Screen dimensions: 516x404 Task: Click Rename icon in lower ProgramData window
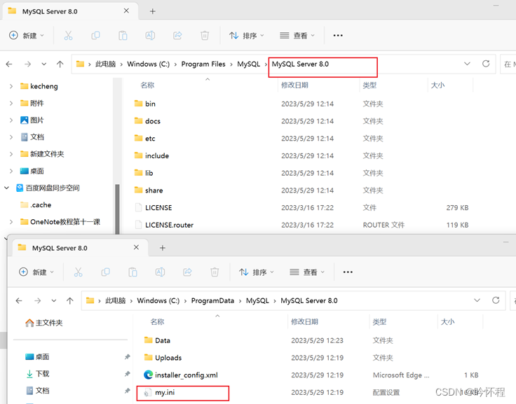tap(161, 272)
